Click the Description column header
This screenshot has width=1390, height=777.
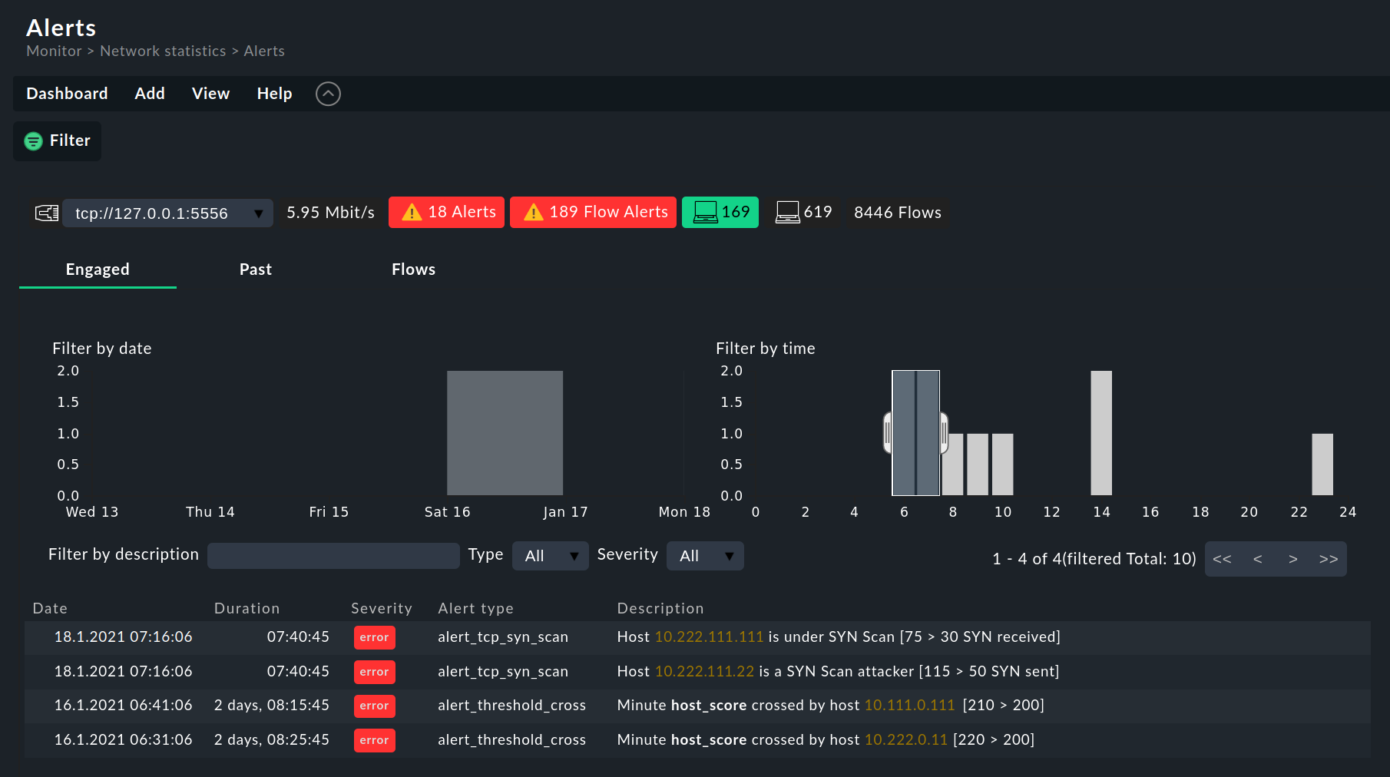point(660,609)
